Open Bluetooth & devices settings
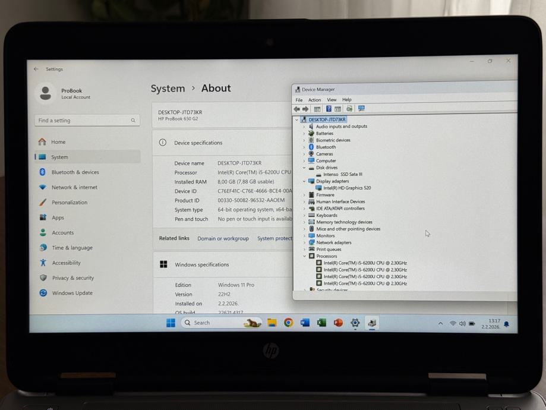 [x=87, y=172]
